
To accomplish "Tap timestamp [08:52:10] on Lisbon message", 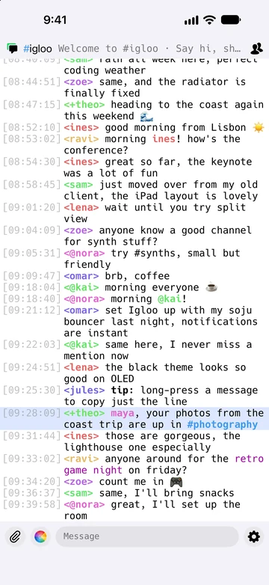I will tap(31, 128).
